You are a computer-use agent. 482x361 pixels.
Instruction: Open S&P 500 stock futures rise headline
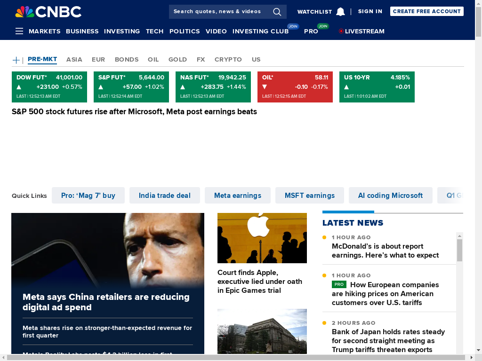point(134,112)
